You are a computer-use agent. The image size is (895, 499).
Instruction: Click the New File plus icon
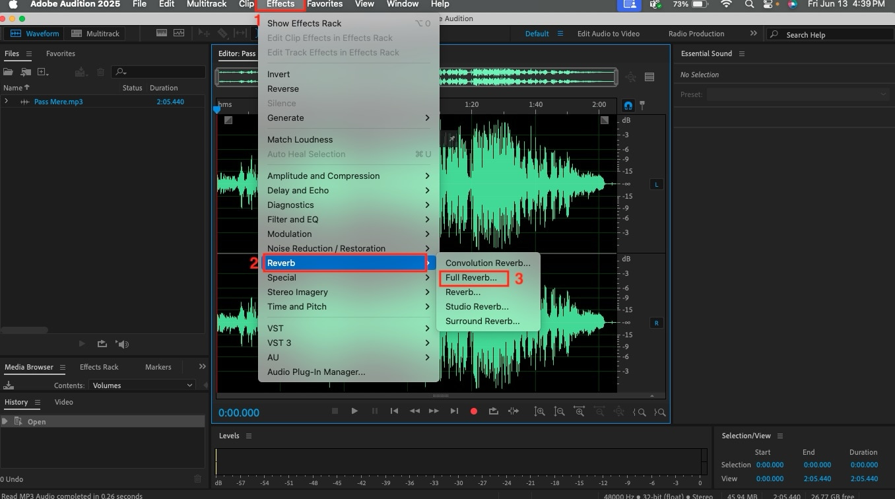click(44, 72)
